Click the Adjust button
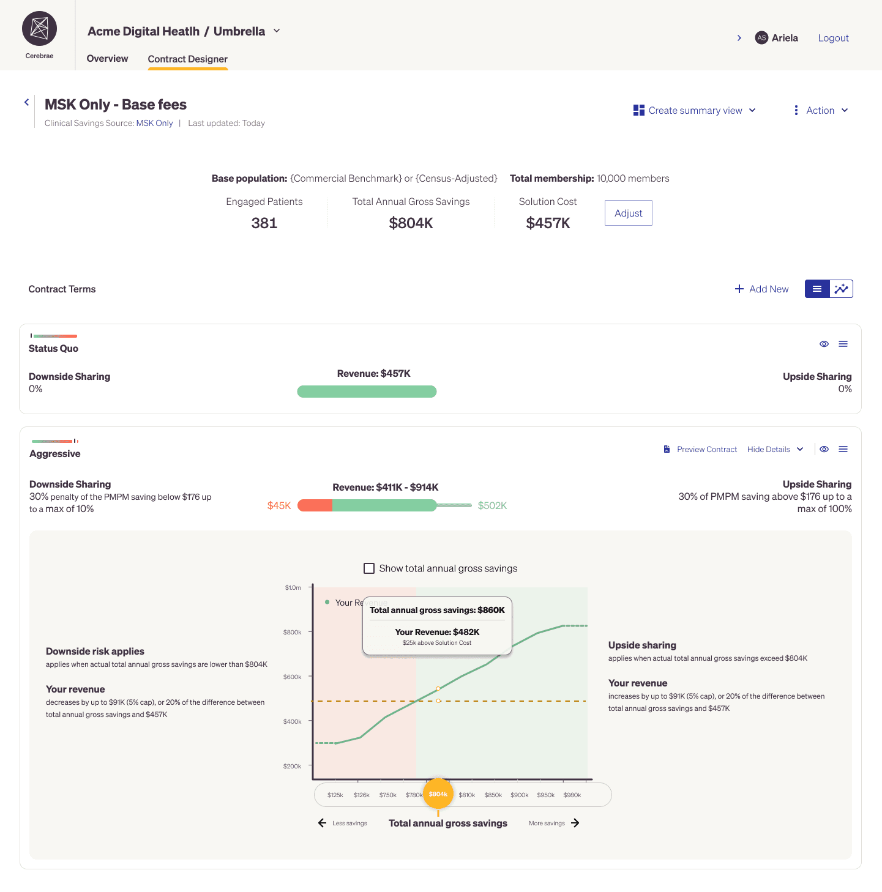 click(x=629, y=213)
